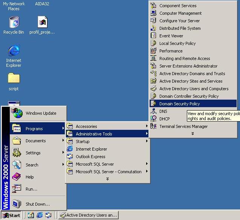This screenshot has height=220, width=240.
Task: Click Active Directory Sites and Services icon
Action: coord(153,81)
